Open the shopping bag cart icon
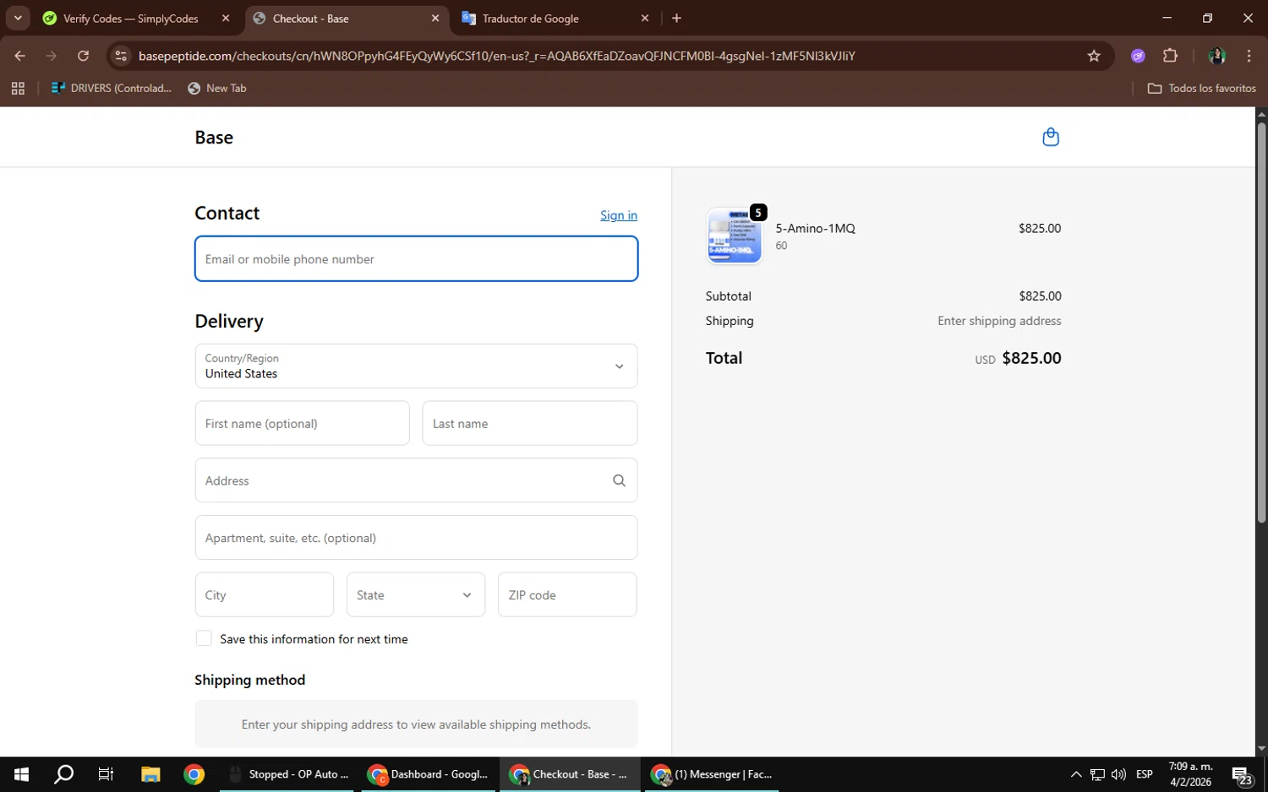The width and height of the screenshot is (1268, 792). [x=1051, y=137]
